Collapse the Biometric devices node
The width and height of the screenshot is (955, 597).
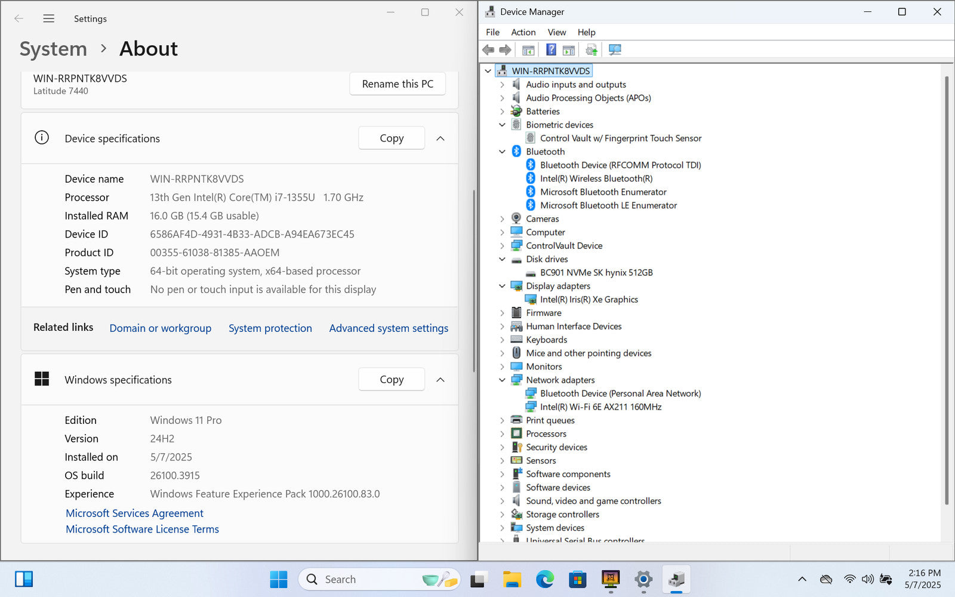(x=502, y=125)
